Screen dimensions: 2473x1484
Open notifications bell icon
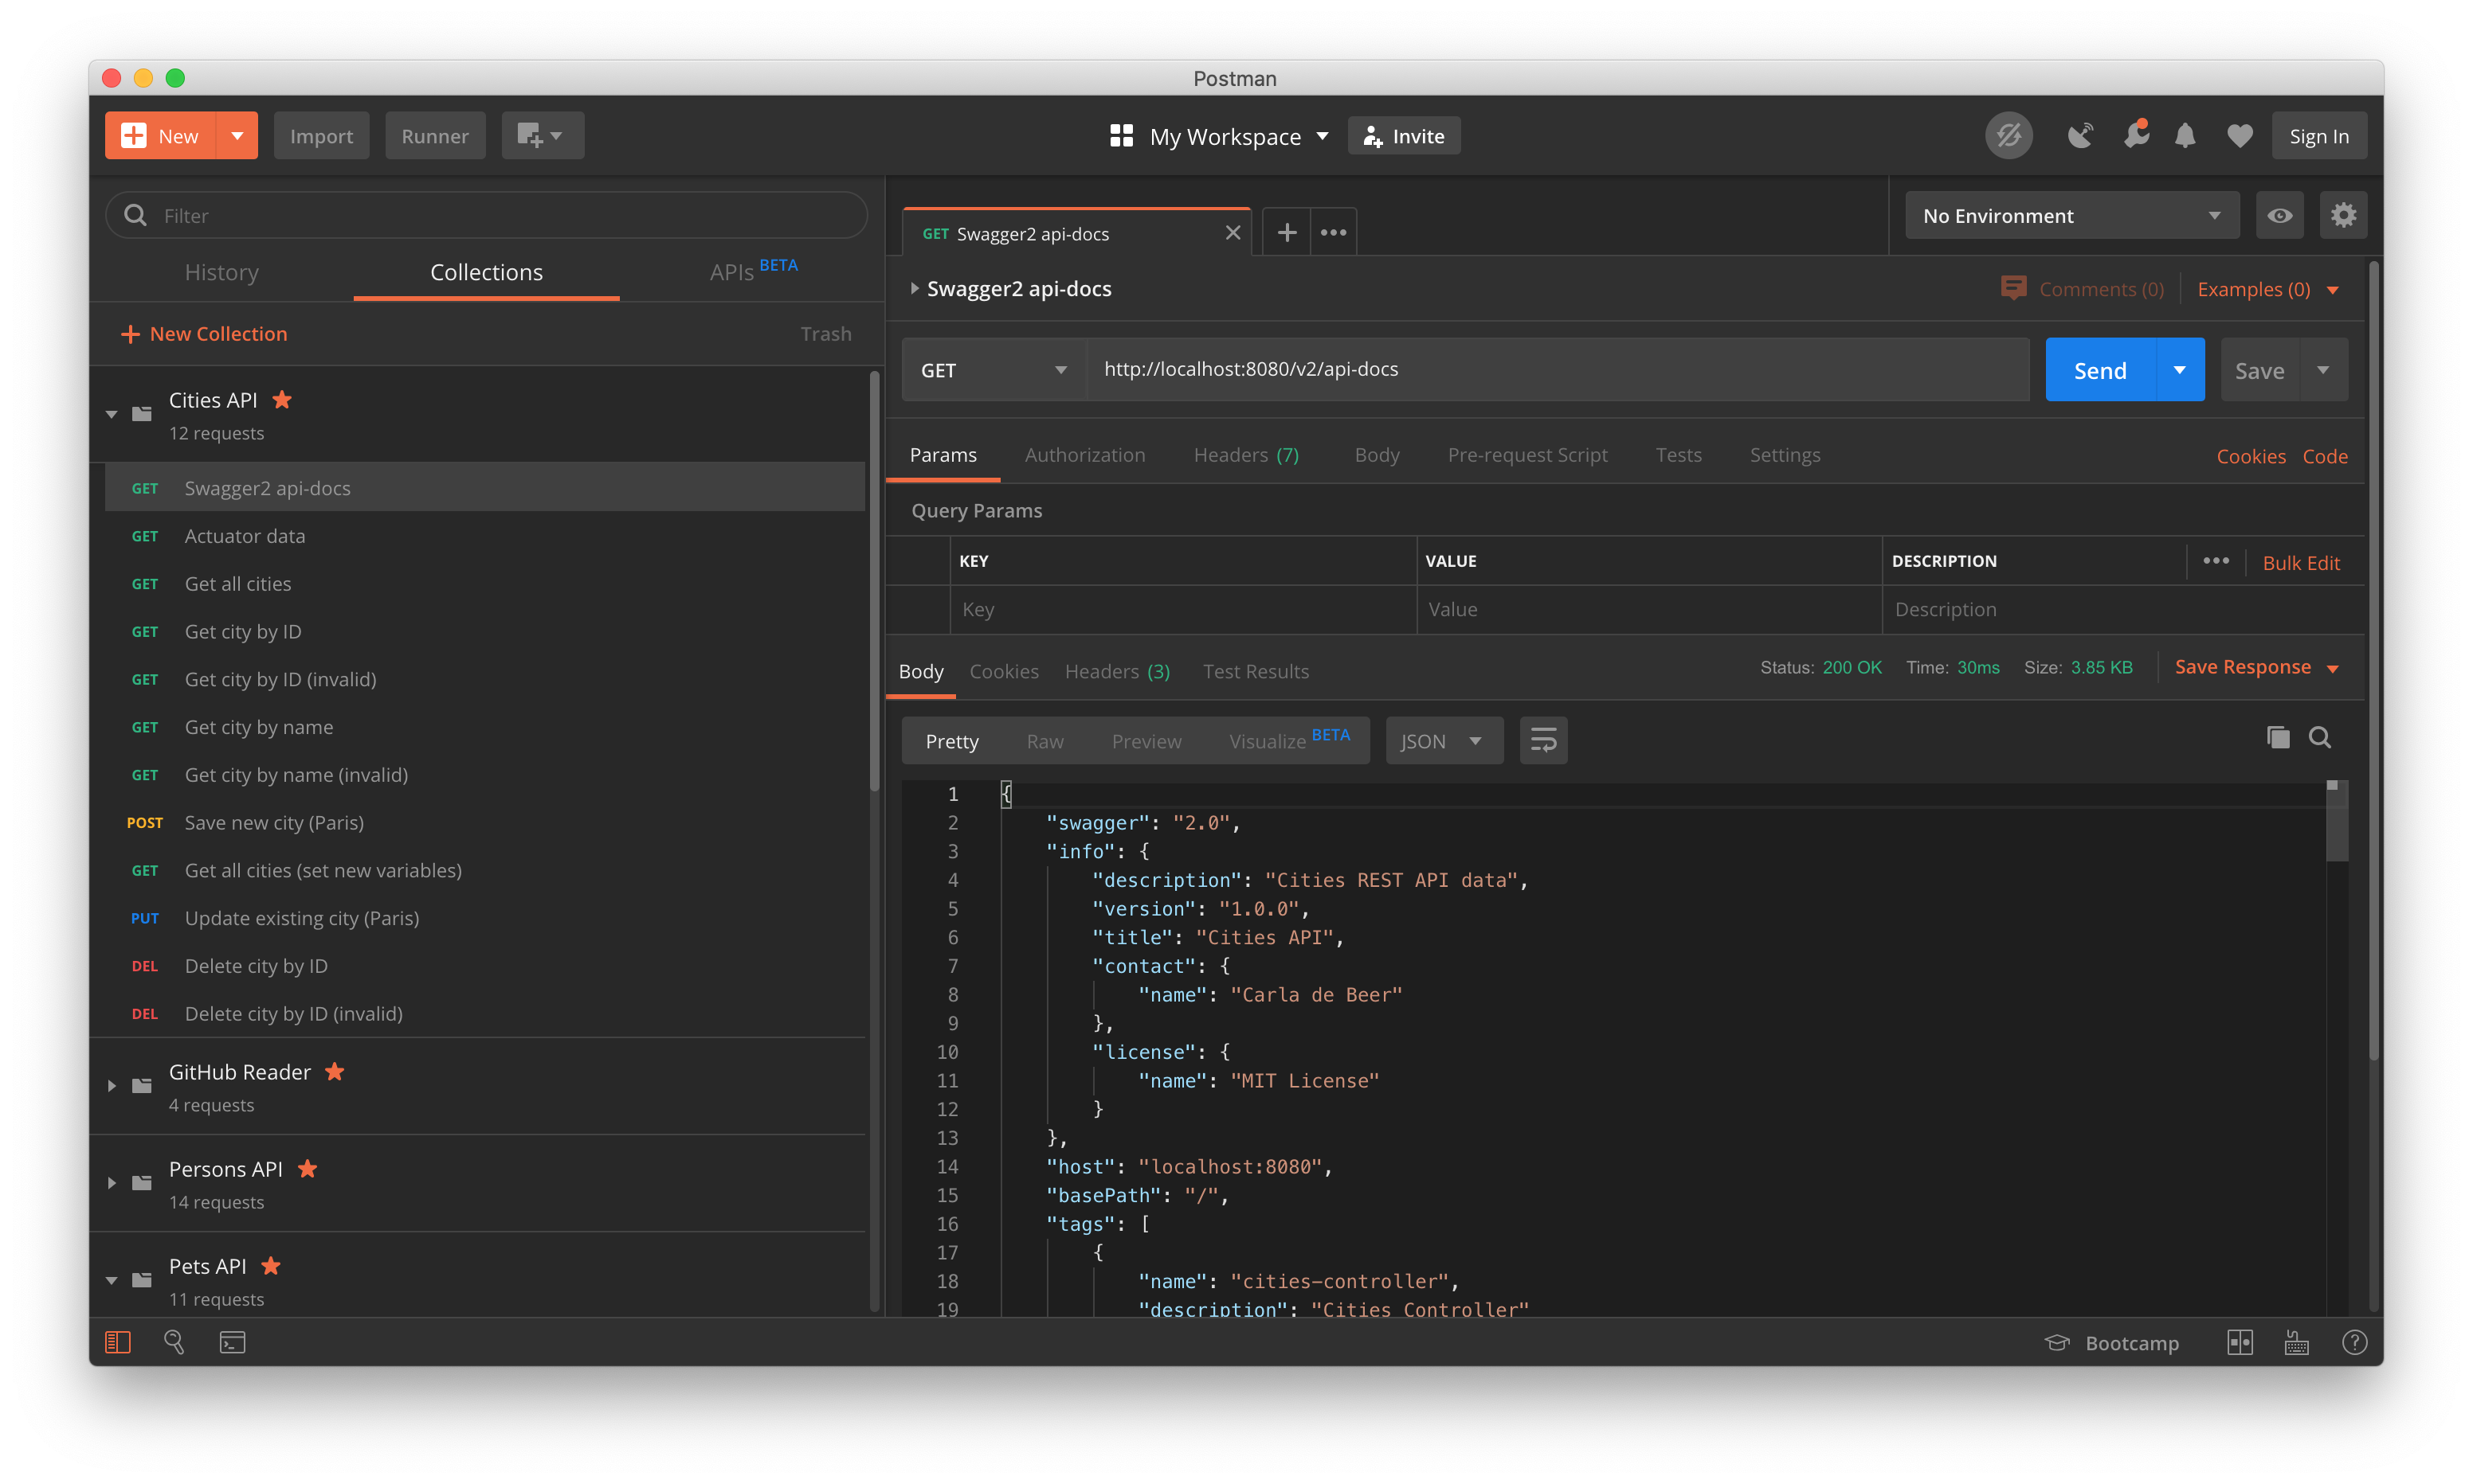click(x=2185, y=136)
